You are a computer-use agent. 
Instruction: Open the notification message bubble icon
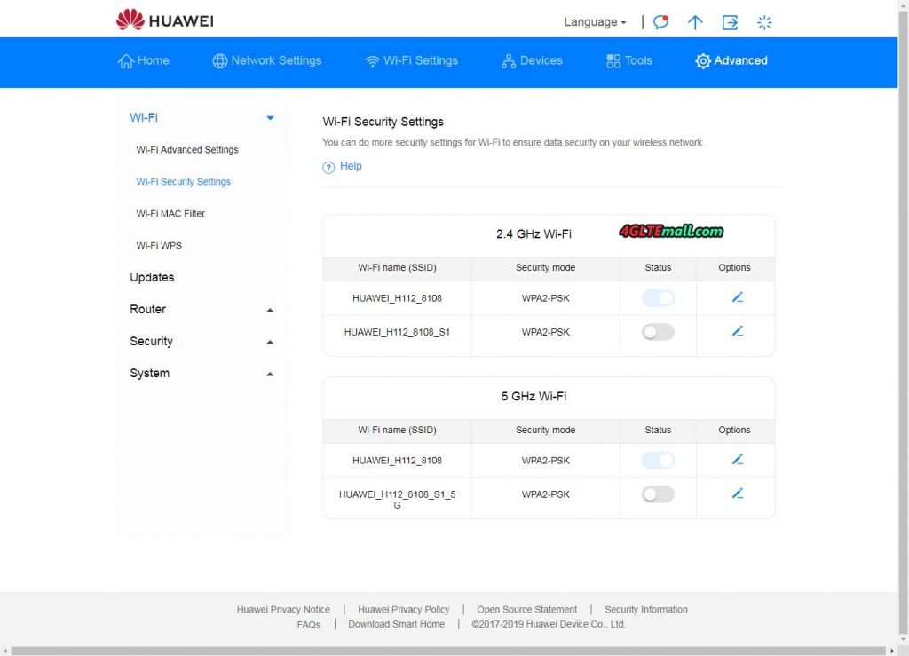(660, 21)
